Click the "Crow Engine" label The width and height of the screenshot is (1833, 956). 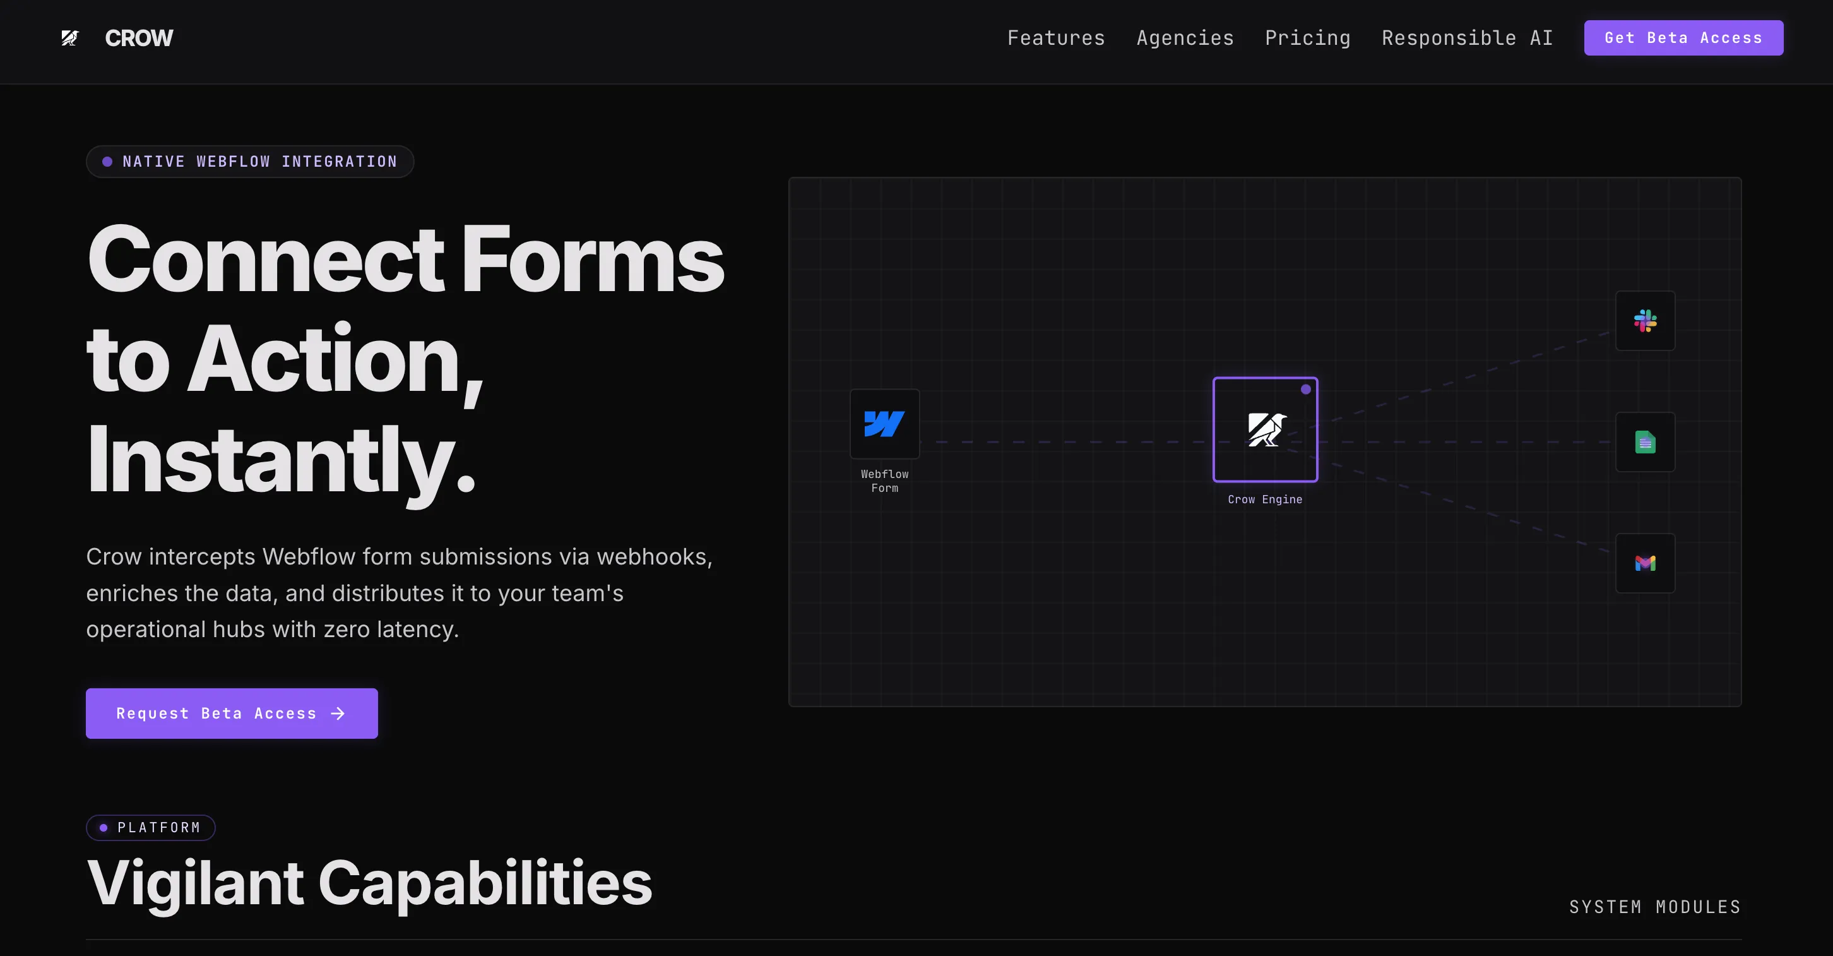1265,499
